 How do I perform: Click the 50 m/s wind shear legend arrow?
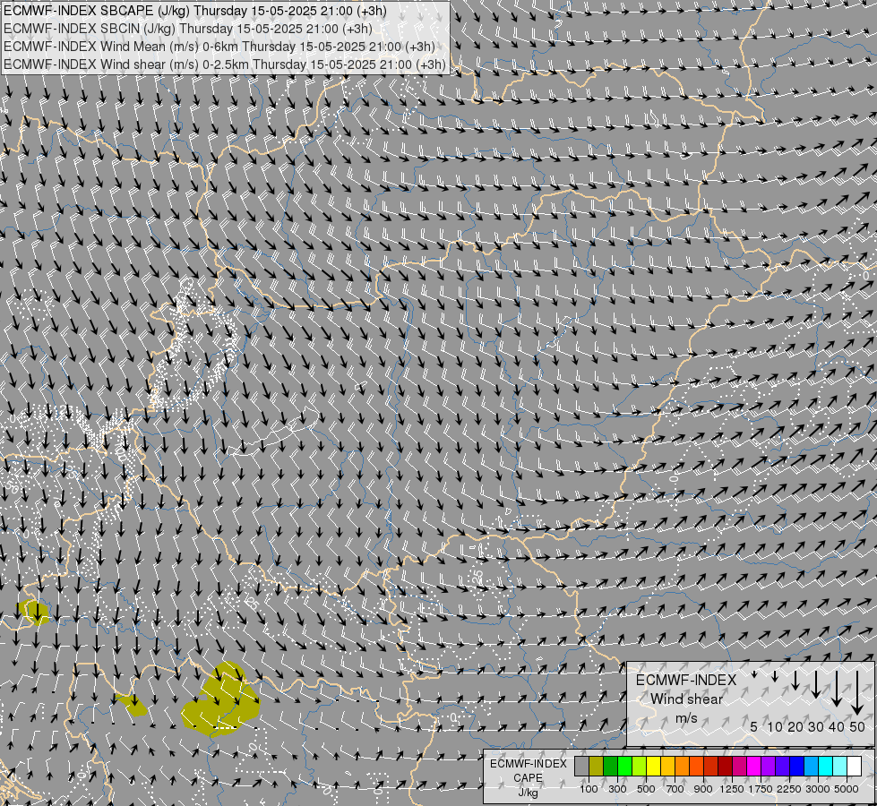click(x=857, y=692)
